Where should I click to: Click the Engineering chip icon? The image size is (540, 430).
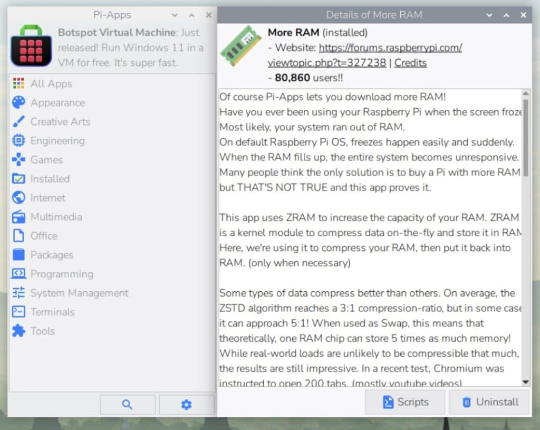tap(18, 140)
